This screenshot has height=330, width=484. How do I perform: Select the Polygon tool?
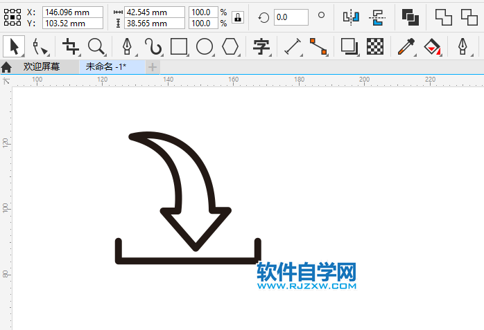(230, 47)
